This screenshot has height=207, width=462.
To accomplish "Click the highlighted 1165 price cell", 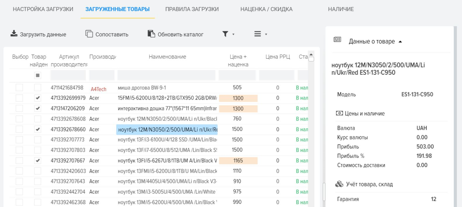I will 238,160.
